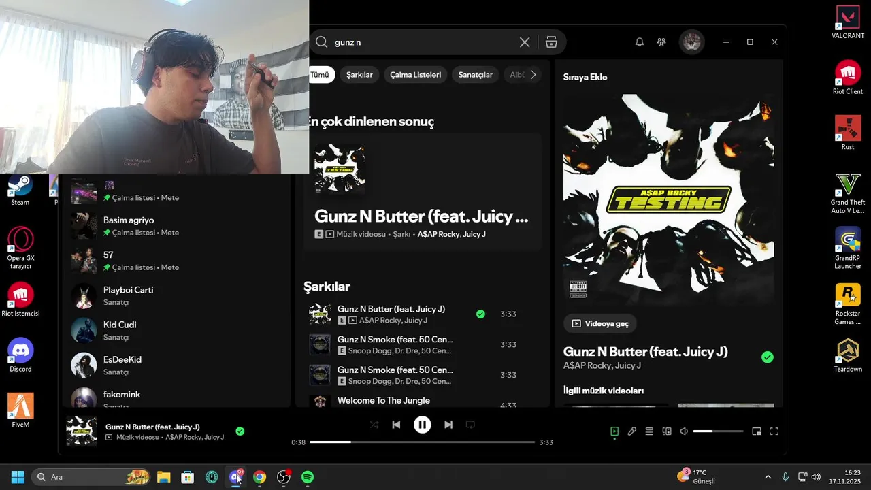
Task: Open Google Chrome from the taskbar
Action: [x=259, y=477]
